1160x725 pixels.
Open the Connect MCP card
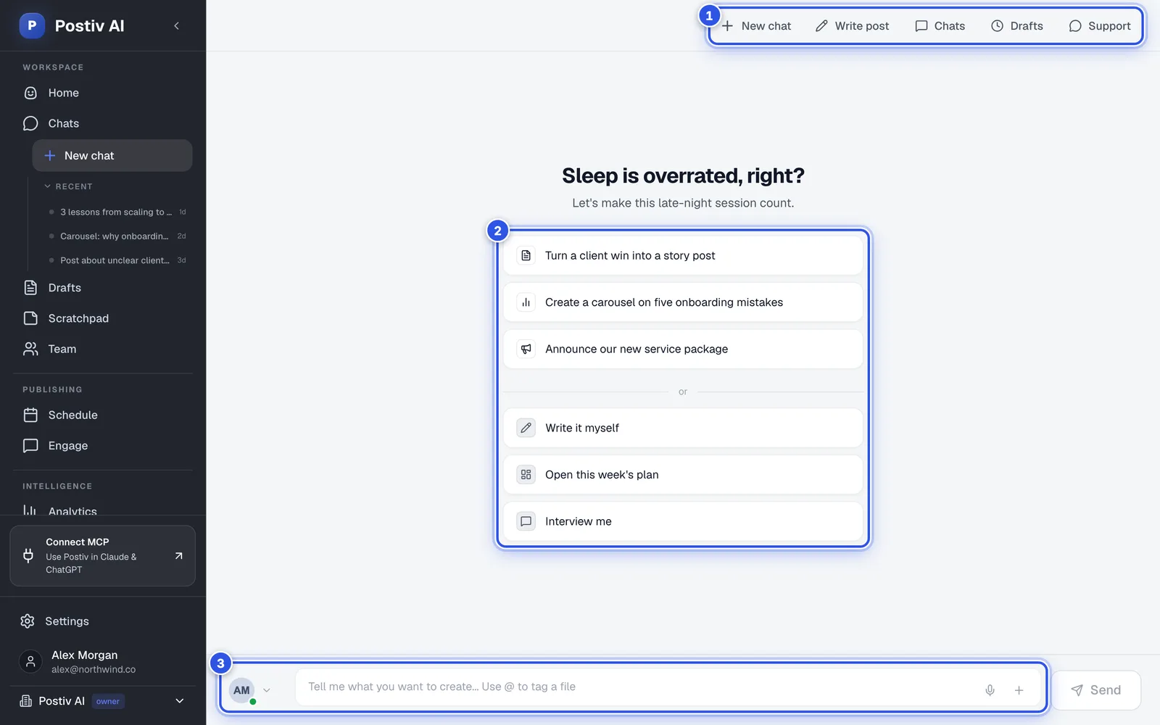[102, 555]
